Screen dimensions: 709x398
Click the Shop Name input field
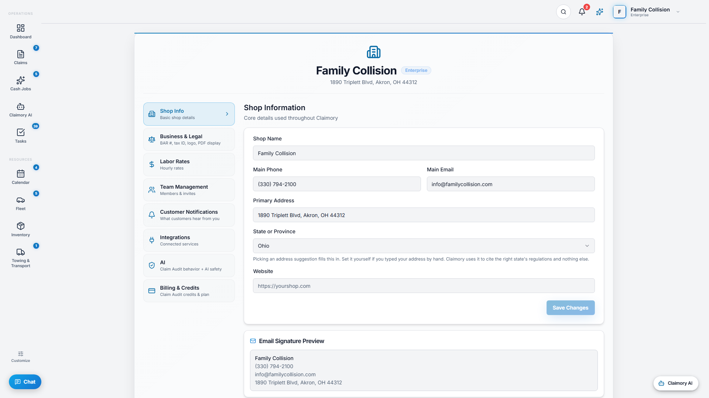point(424,153)
